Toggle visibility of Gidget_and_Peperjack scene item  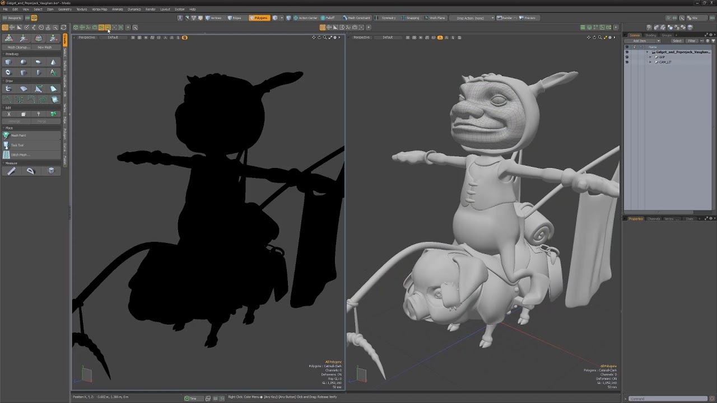click(627, 52)
